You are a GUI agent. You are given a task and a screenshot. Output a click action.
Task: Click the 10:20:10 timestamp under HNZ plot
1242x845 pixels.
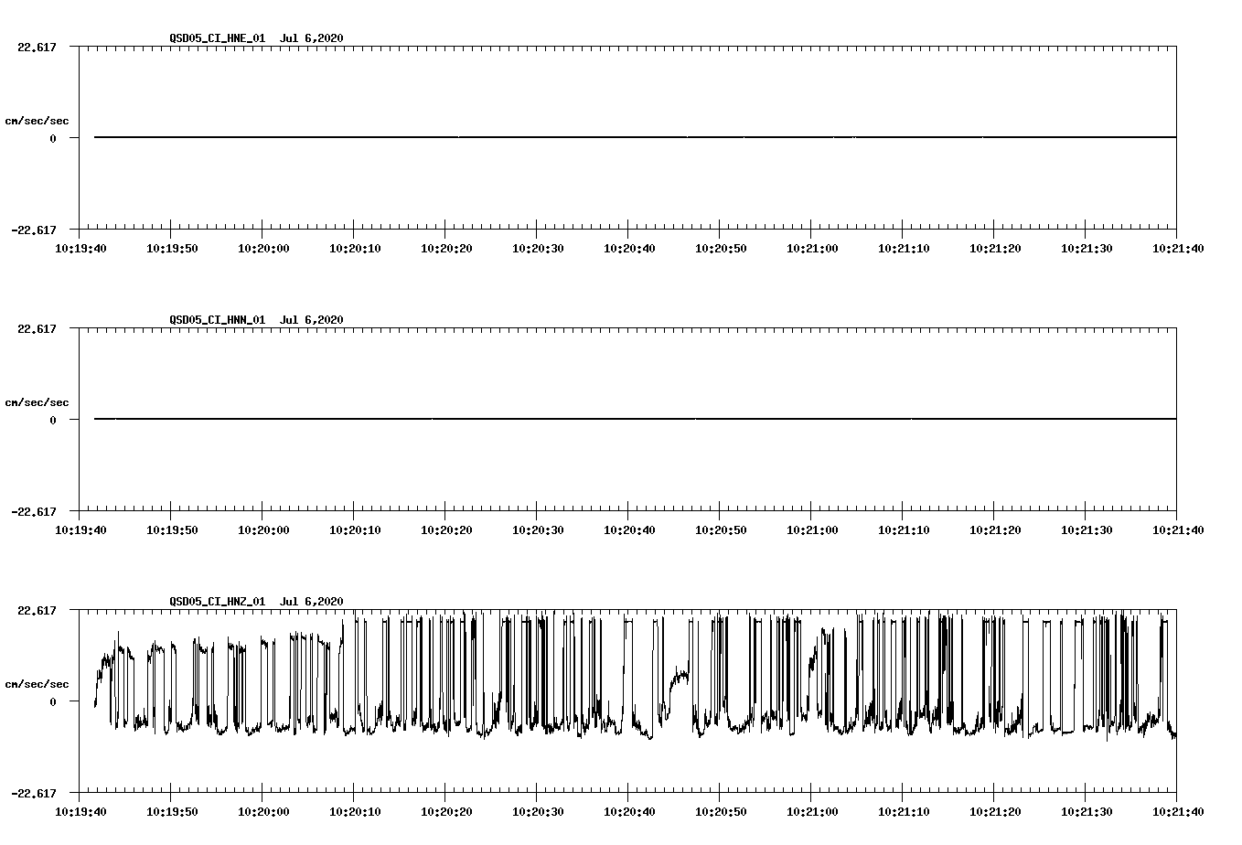354,811
